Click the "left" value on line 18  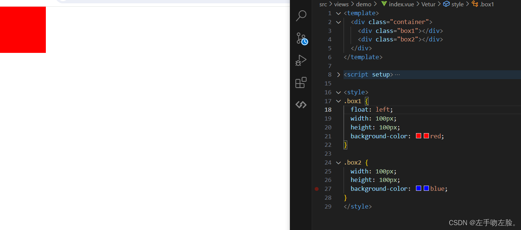tap(383, 110)
